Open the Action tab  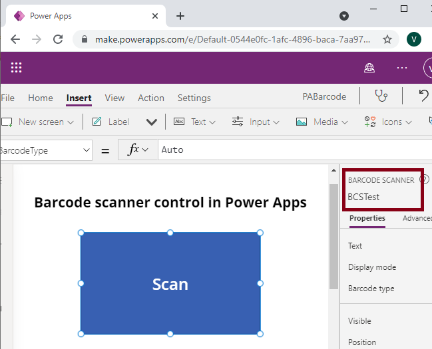pyautogui.click(x=151, y=98)
